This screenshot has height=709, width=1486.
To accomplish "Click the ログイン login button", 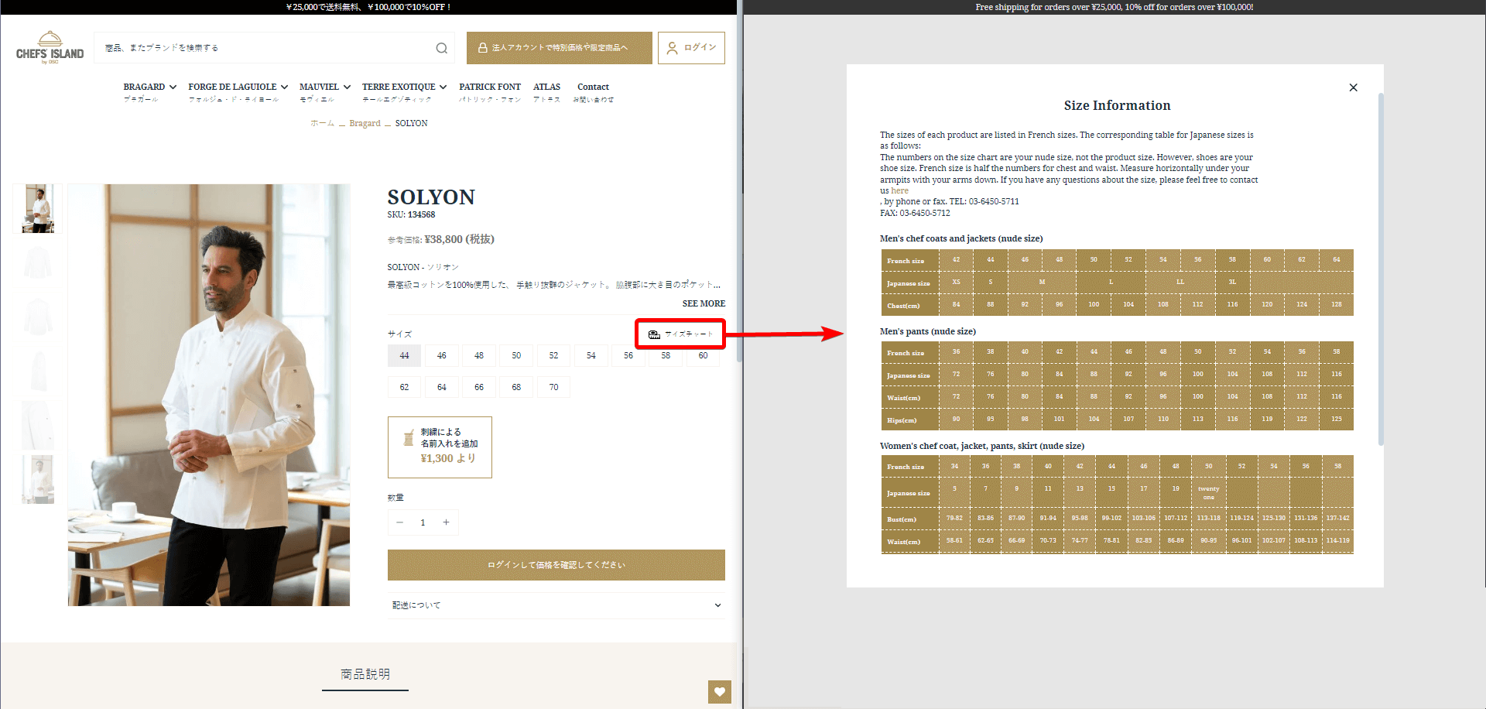I will pyautogui.click(x=691, y=48).
